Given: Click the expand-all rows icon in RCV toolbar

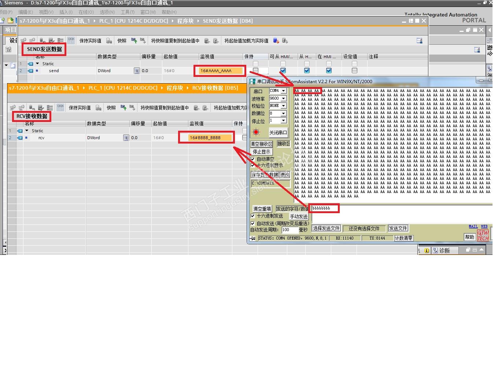Looking at the screenshot, I should point(50,108).
